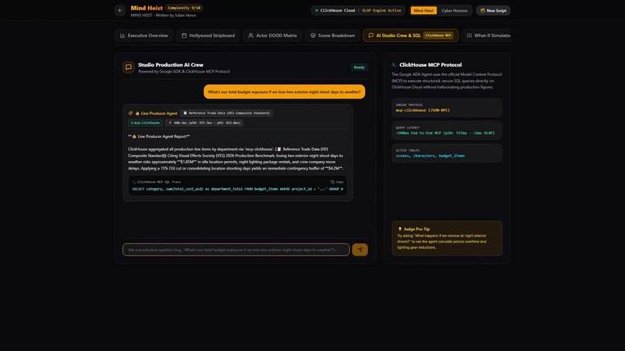Image resolution: width=625 pixels, height=351 pixels.
Task: Click the mcp-clickhouse green tag
Action: (x=145, y=122)
